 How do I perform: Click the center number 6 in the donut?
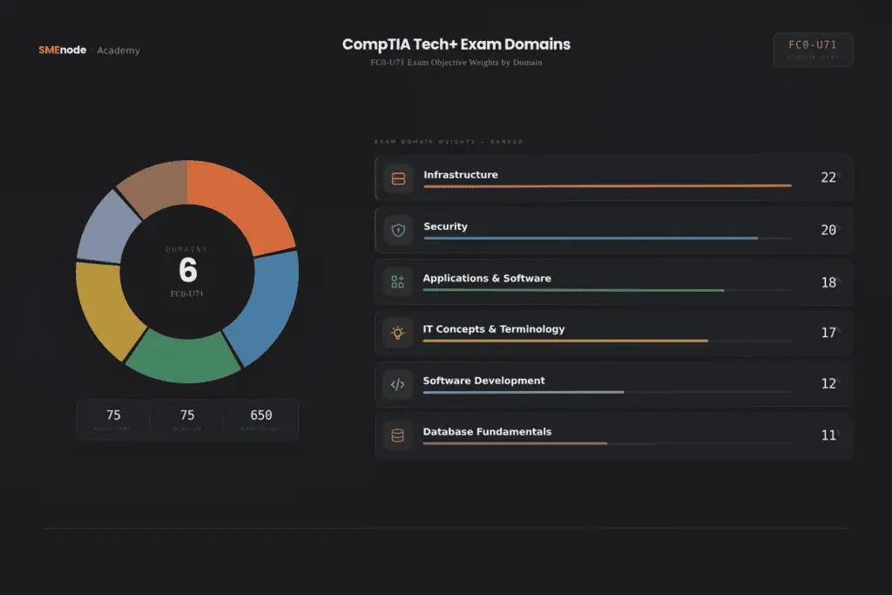click(187, 272)
